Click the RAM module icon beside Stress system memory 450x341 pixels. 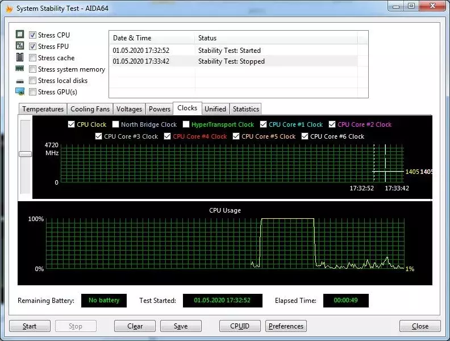pyautogui.click(x=20, y=69)
